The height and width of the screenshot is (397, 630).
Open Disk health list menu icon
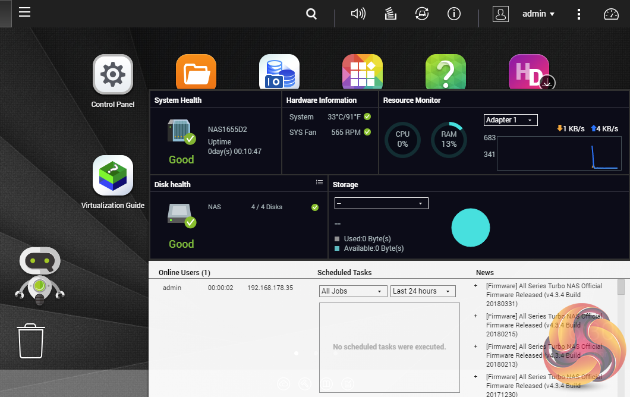point(319,182)
